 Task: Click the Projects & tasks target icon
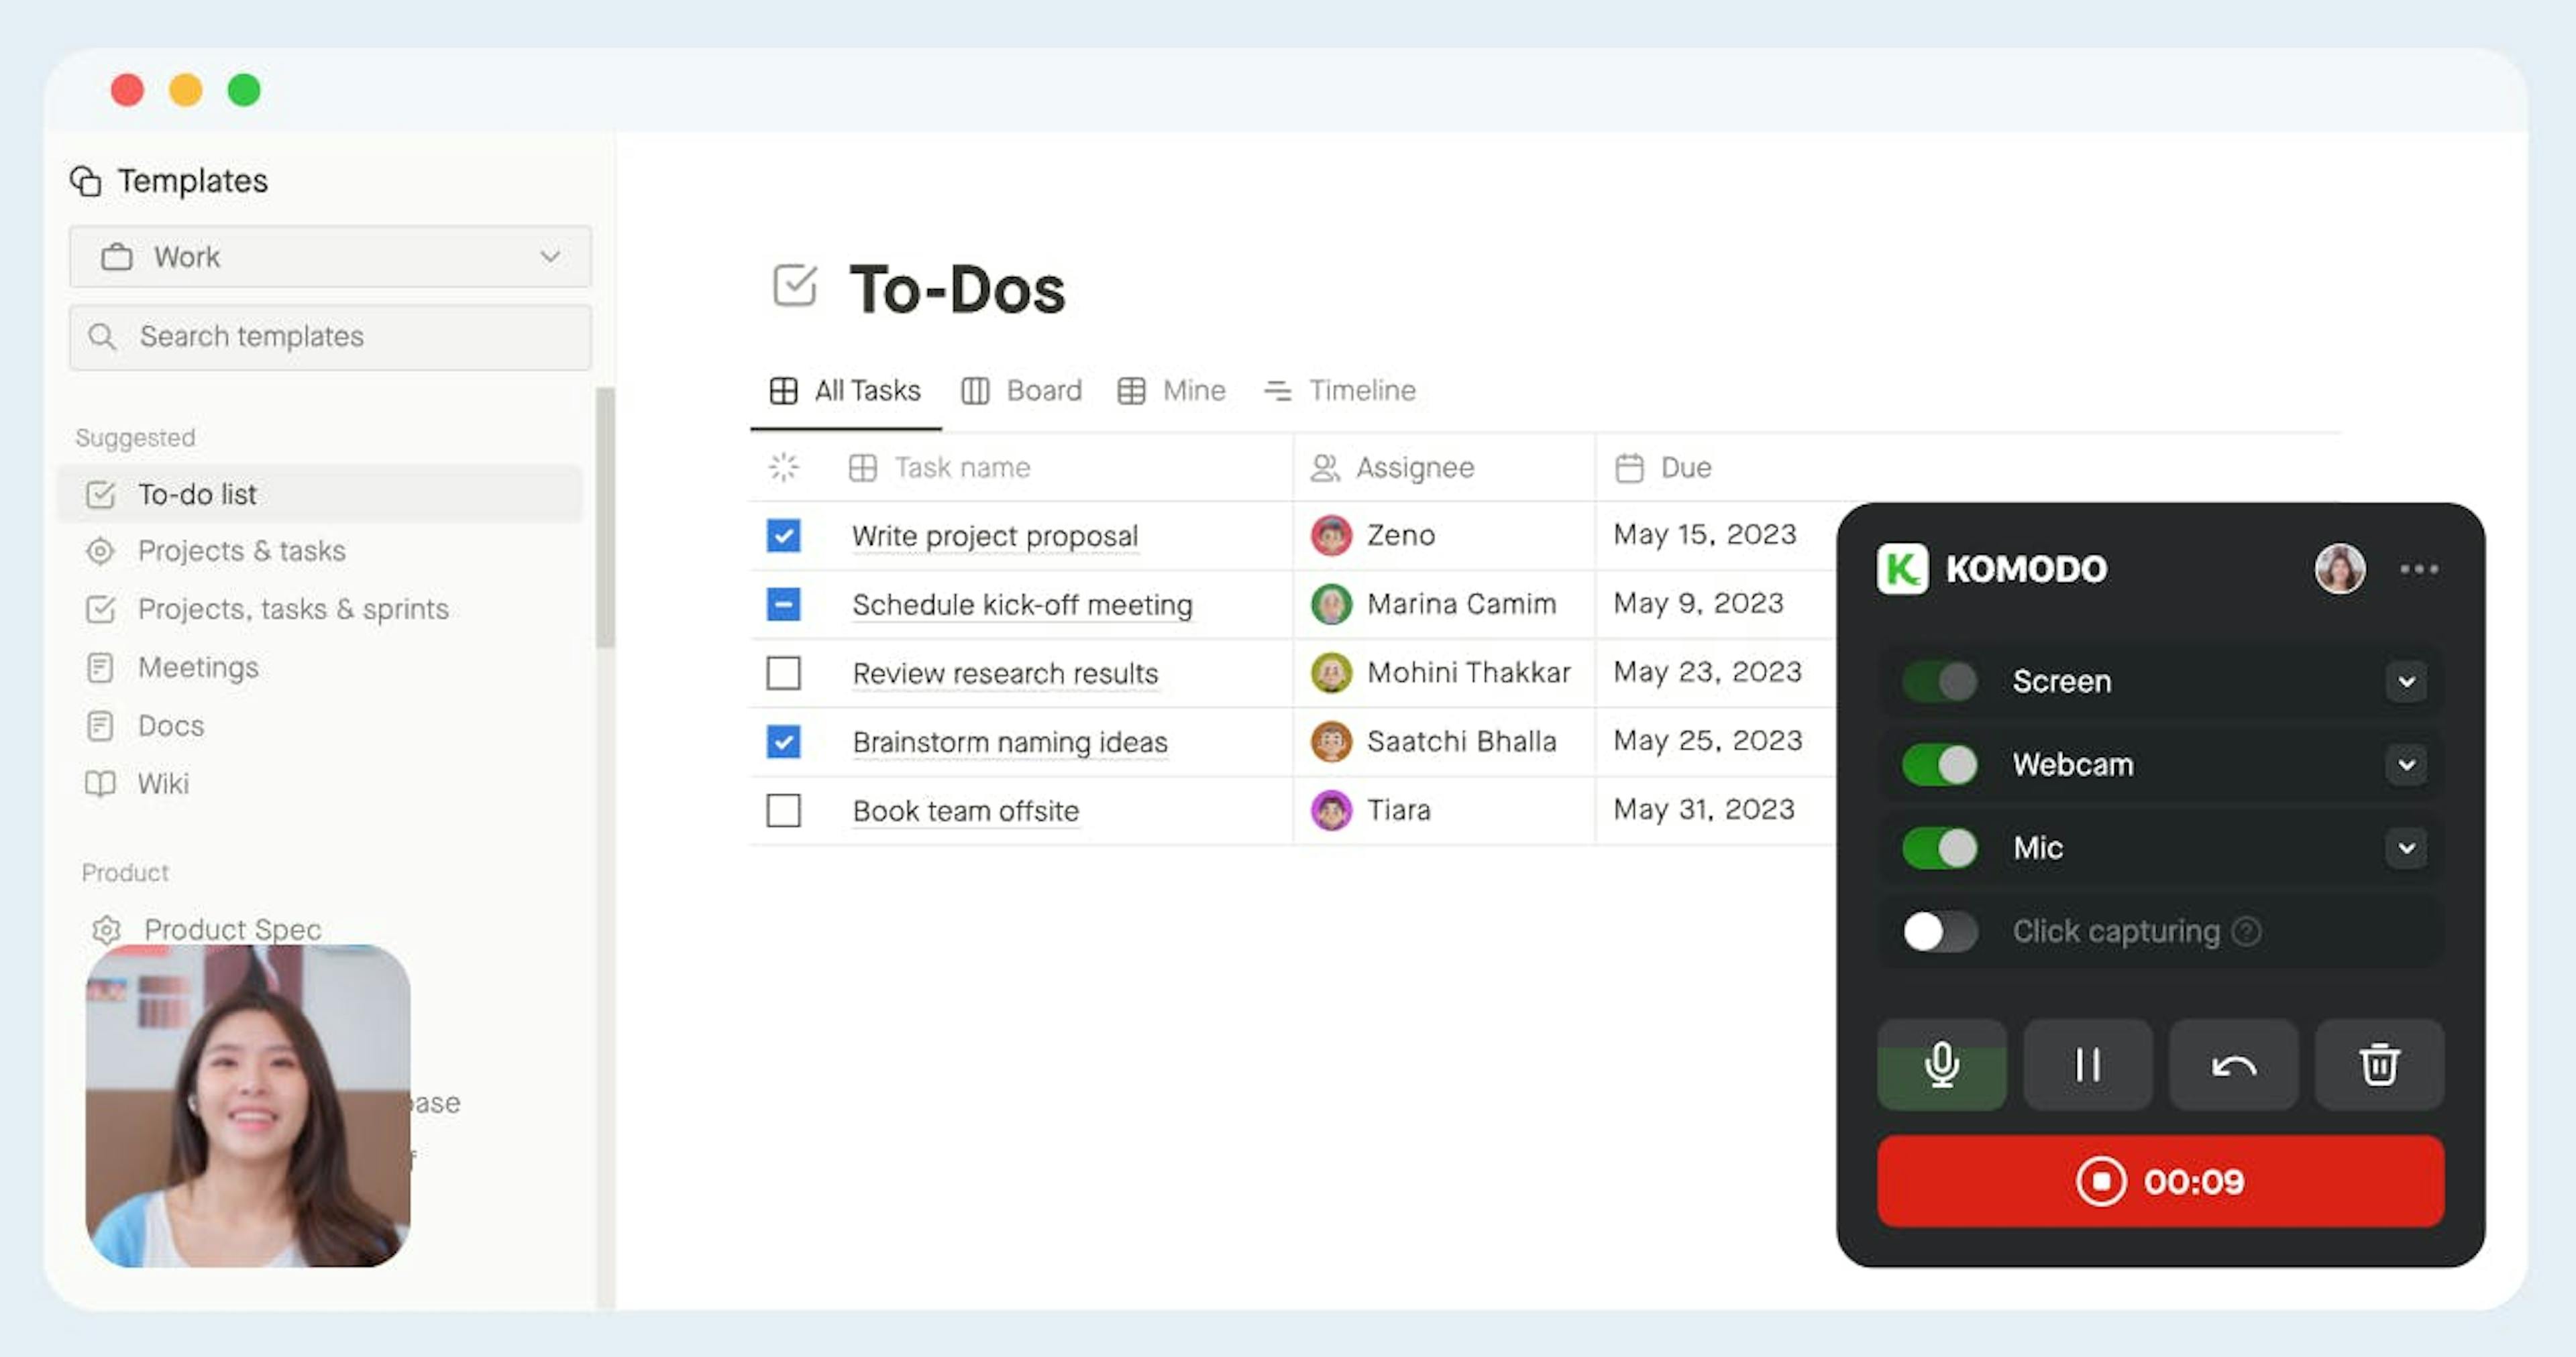[100, 550]
